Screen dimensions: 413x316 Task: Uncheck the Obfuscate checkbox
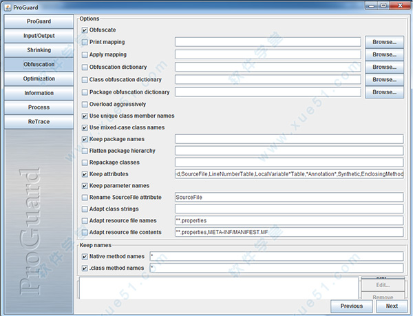click(x=85, y=30)
